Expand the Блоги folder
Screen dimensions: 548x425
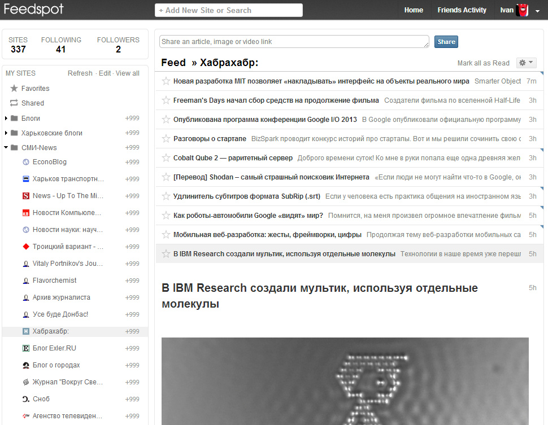pyautogui.click(x=6, y=119)
